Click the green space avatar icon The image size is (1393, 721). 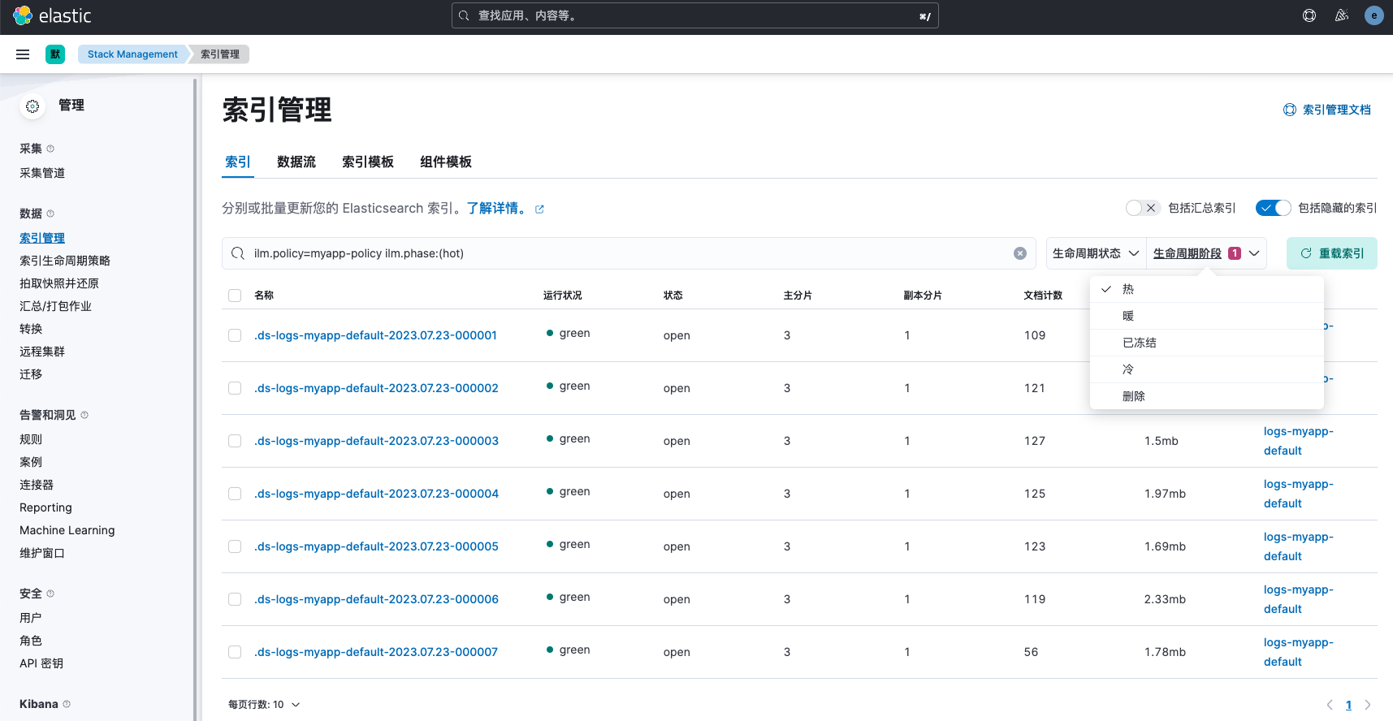55,54
